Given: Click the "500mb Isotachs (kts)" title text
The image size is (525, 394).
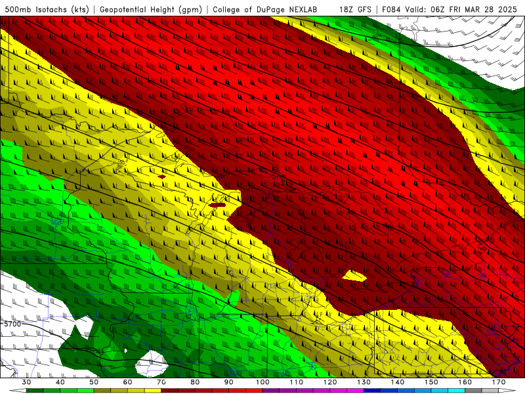Looking at the screenshot, I should tap(47, 9).
